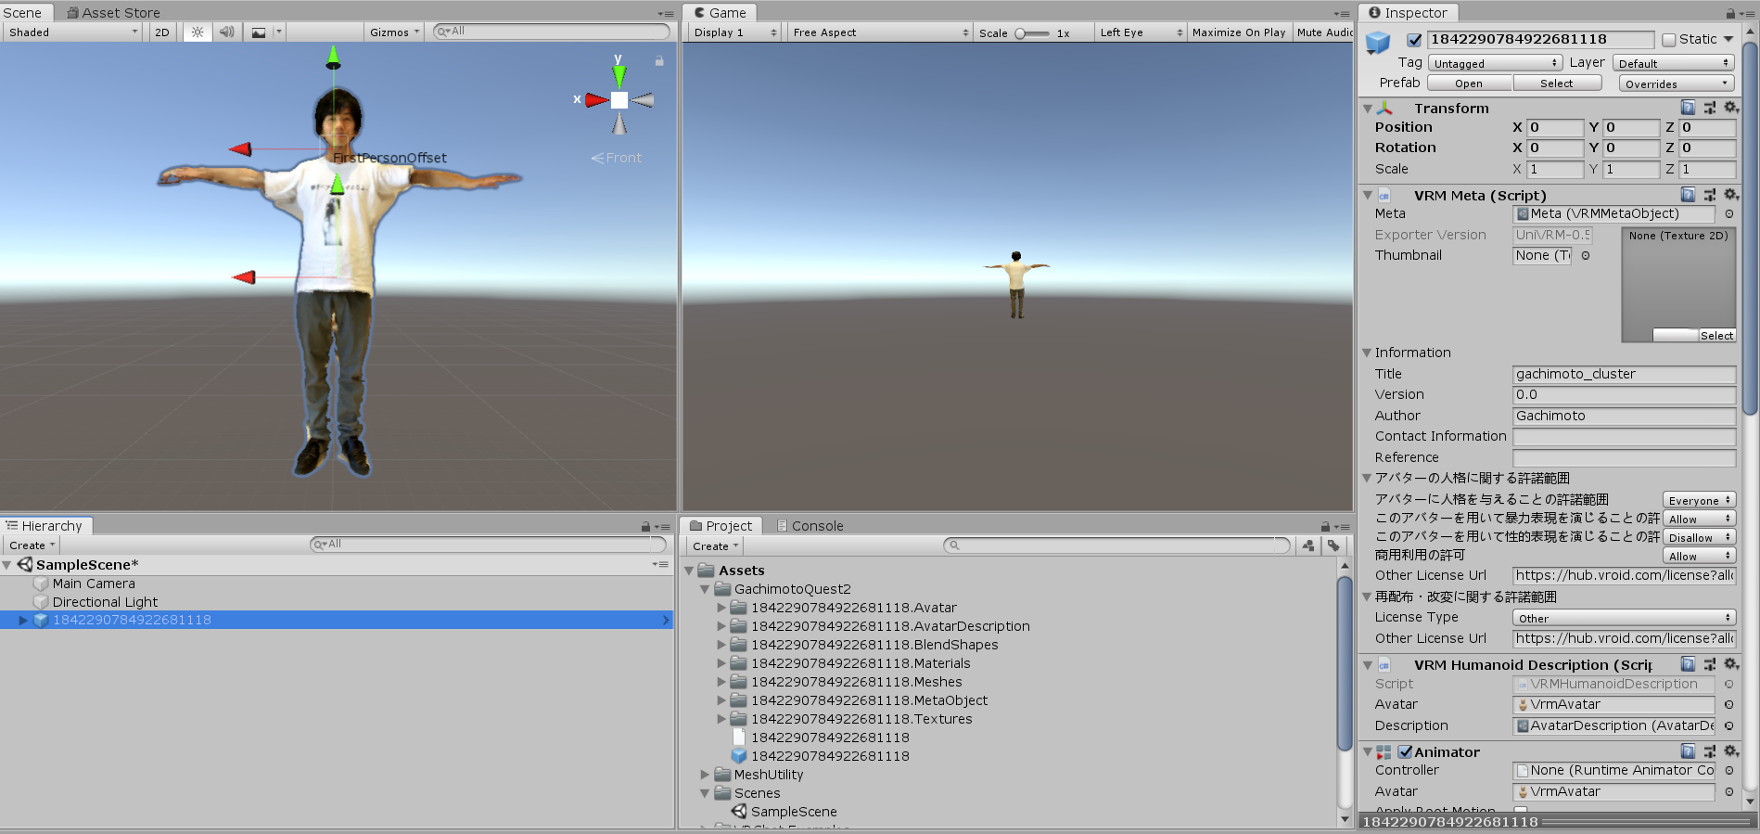Select Main Camera in Hierarchy
This screenshot has height=834, width=1760.
pyautogui.click(x=94, y=584)
